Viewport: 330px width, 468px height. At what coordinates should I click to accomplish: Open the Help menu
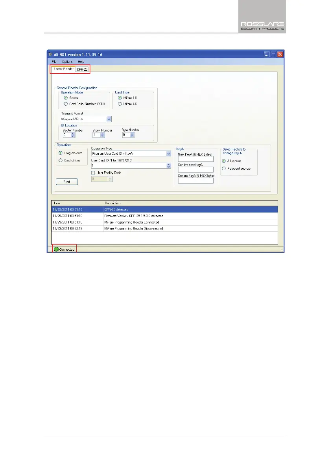81,62
